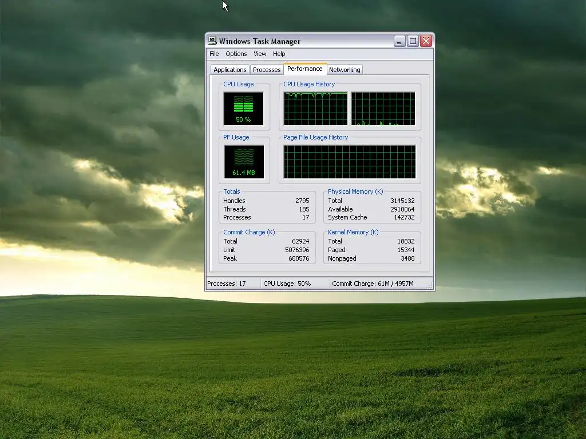
Task: Click status bar text CPU Usage: 50%
Action: tap(287, 284)
